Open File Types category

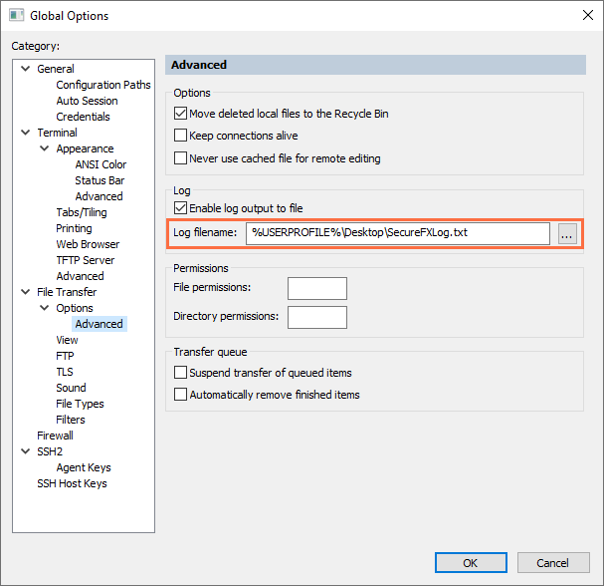coord(80,404)
